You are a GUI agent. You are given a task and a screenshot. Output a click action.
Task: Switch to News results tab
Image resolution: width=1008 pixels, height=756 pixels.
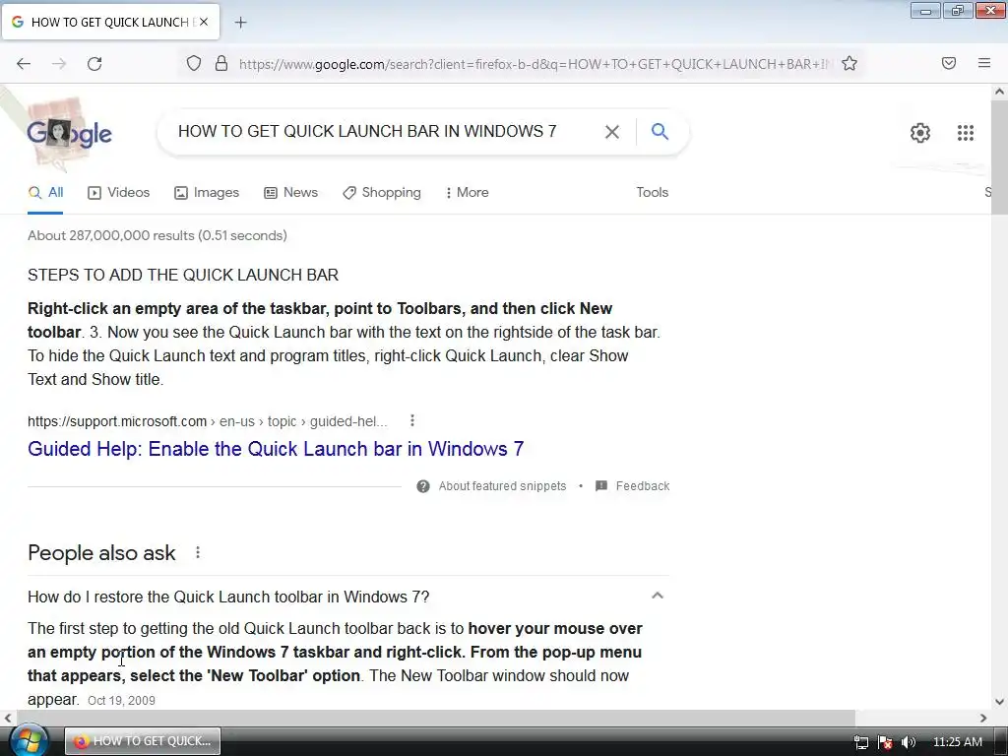(290, 192)
